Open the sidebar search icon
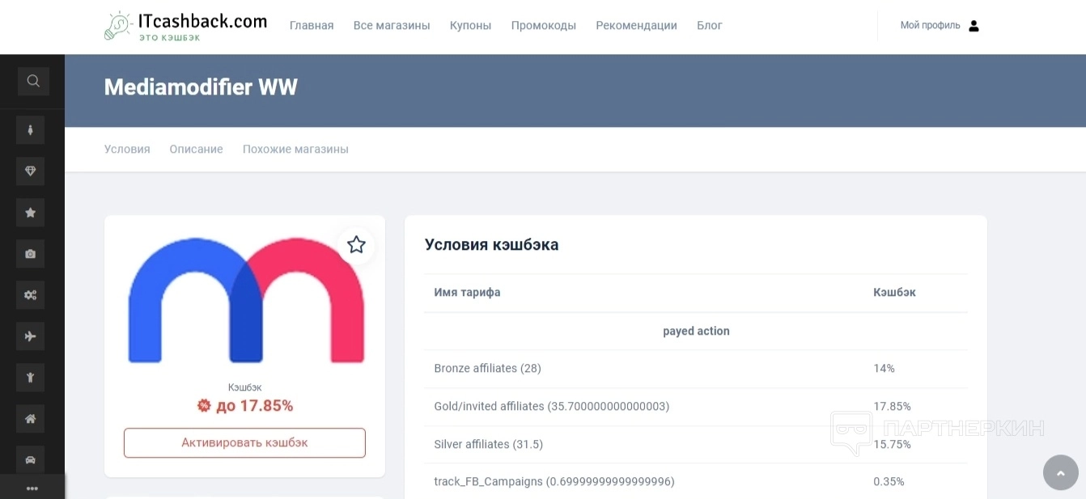 (x=33, y=81)
